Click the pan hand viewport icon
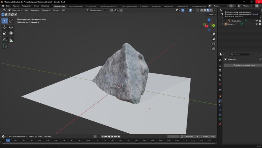The width and height of the screenshot is (262, 148). (x=214, y=39)
